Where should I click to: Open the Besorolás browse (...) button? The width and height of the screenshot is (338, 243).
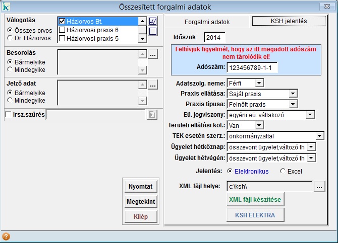(x=153, y=54)
